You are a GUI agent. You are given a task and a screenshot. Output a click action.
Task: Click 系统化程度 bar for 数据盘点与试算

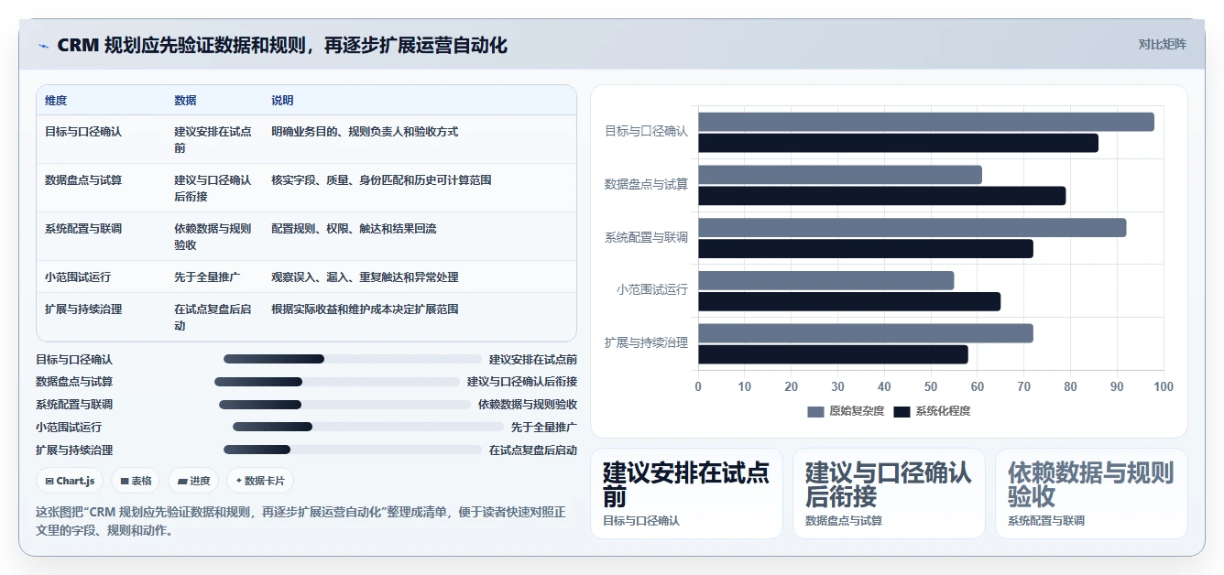click(x=882, y=196)
